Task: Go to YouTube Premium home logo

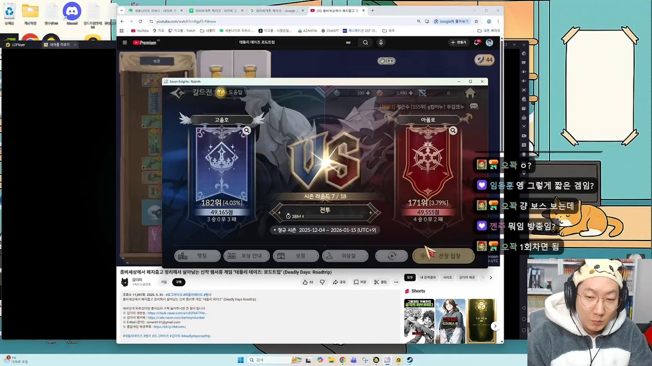Action: point(145,43)
